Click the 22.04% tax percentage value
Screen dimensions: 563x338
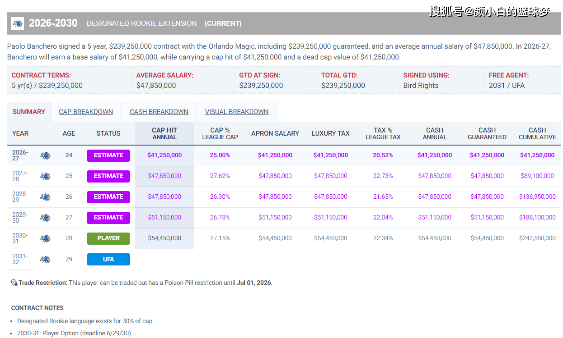pyautogui.click(x=383, y=218)
